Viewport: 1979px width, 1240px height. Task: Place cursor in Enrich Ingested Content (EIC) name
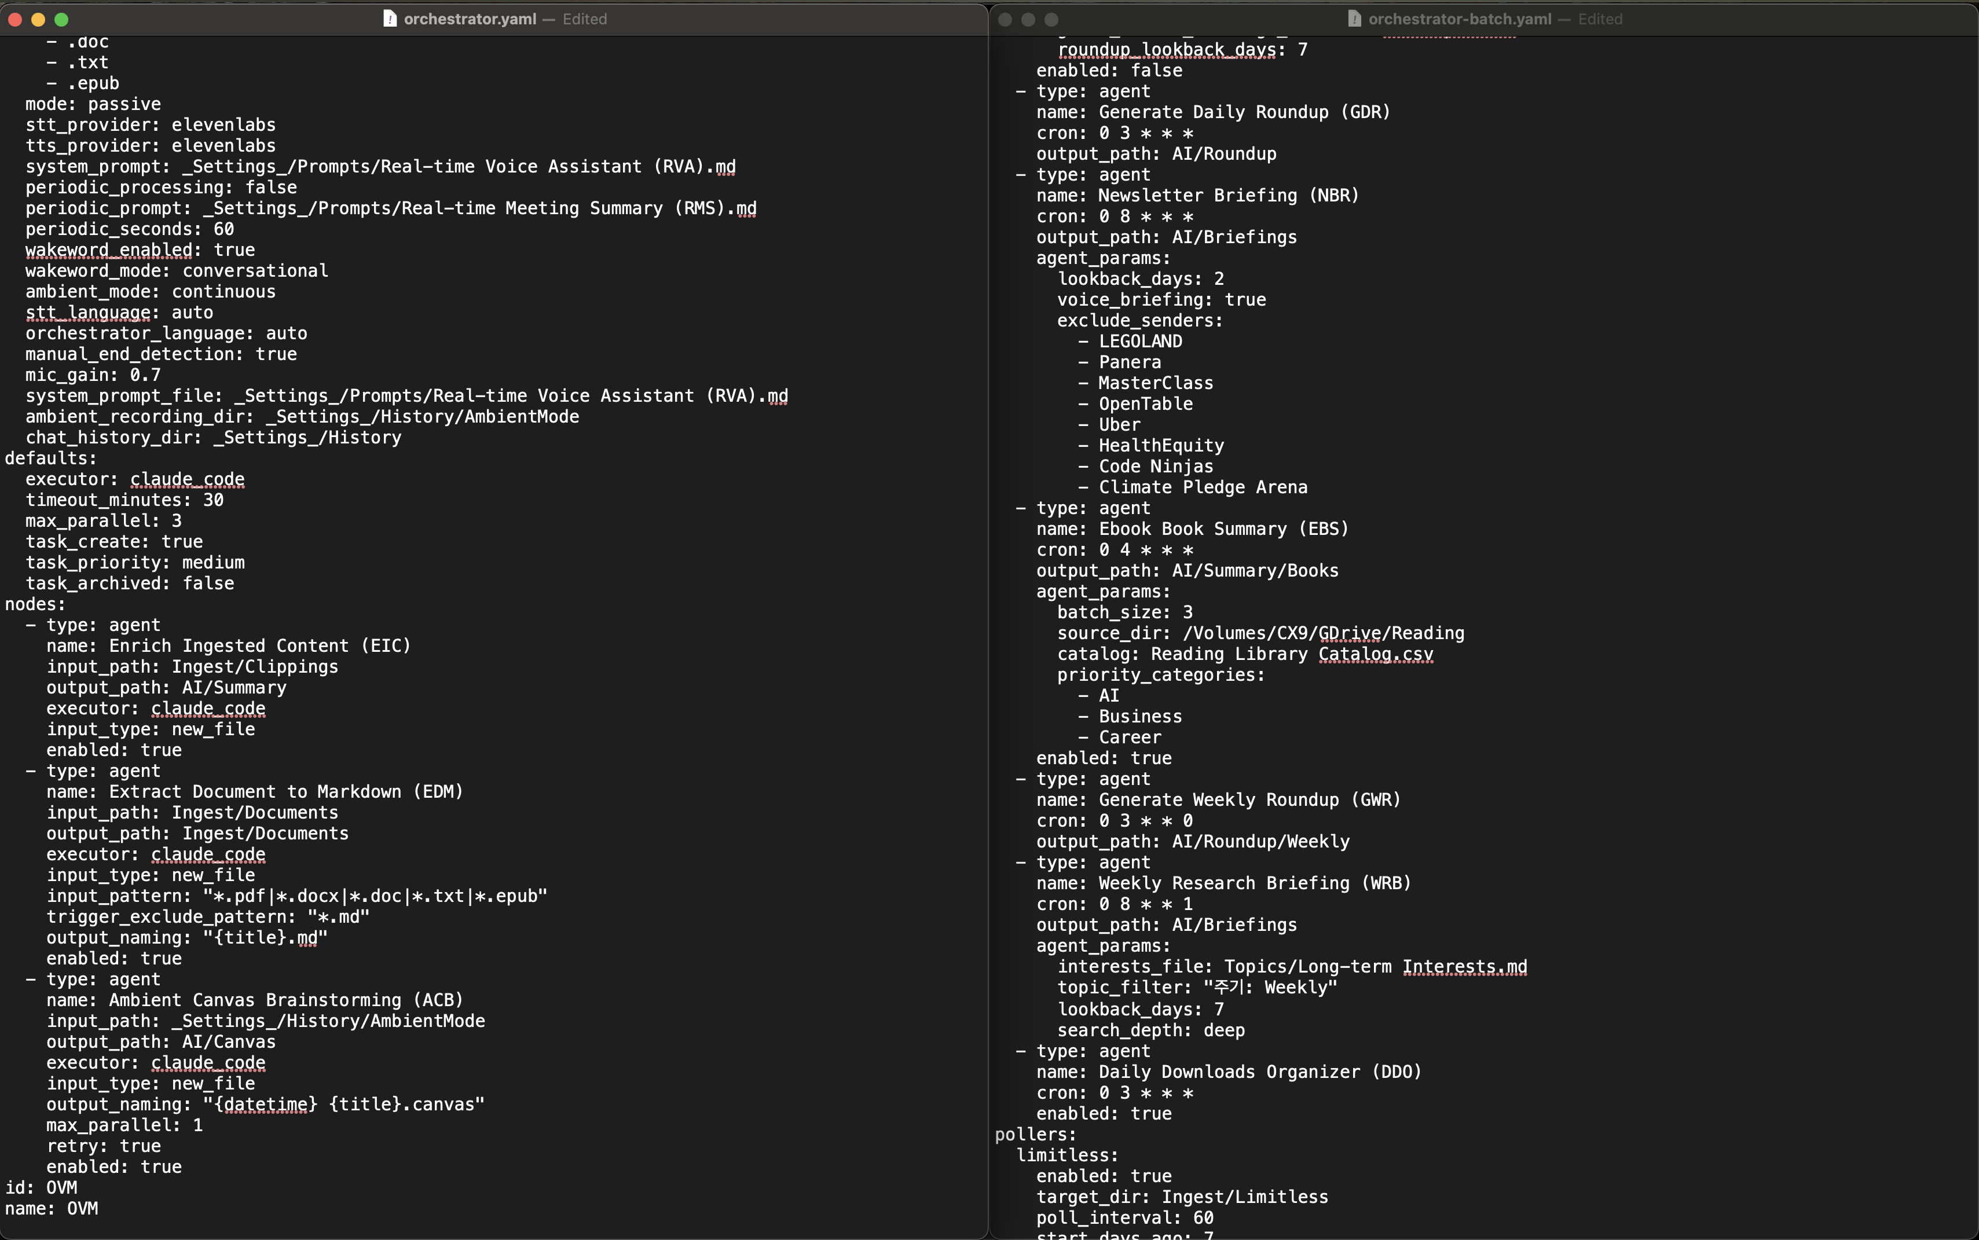[x=259, y=646]
